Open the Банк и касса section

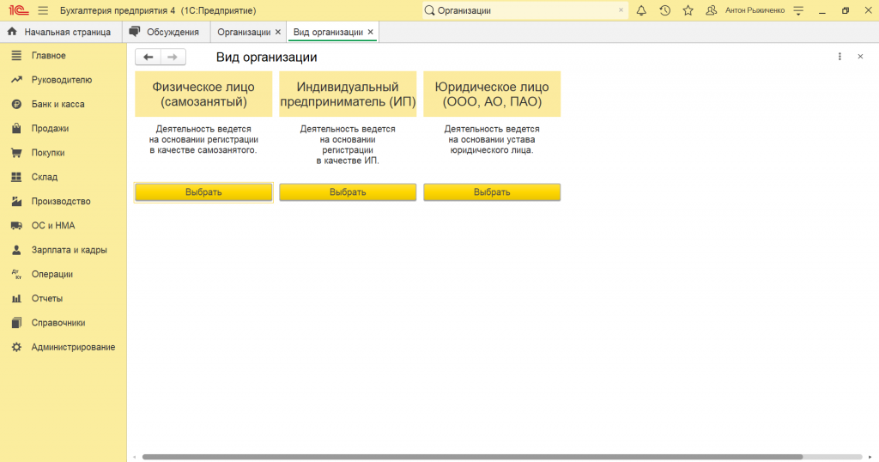58,104
